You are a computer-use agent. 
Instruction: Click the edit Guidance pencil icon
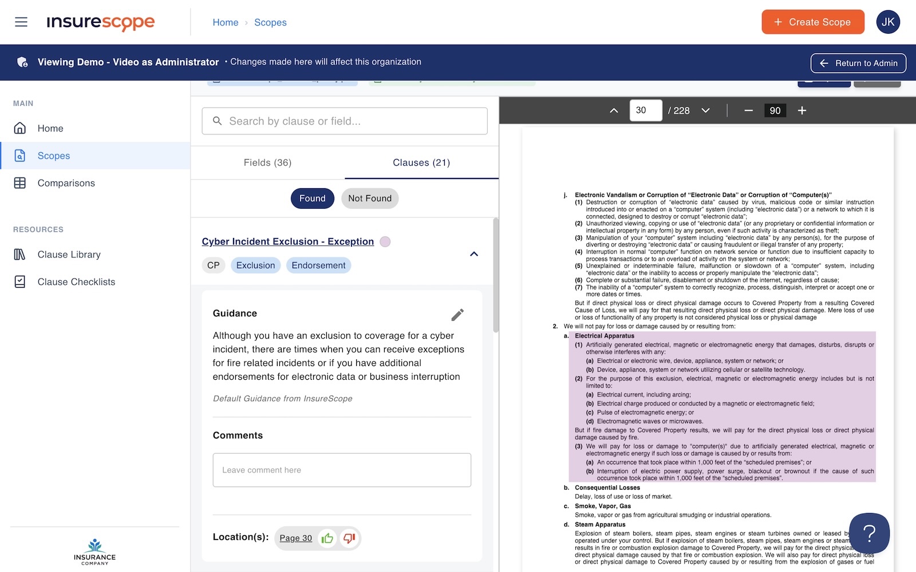[457, 315]
